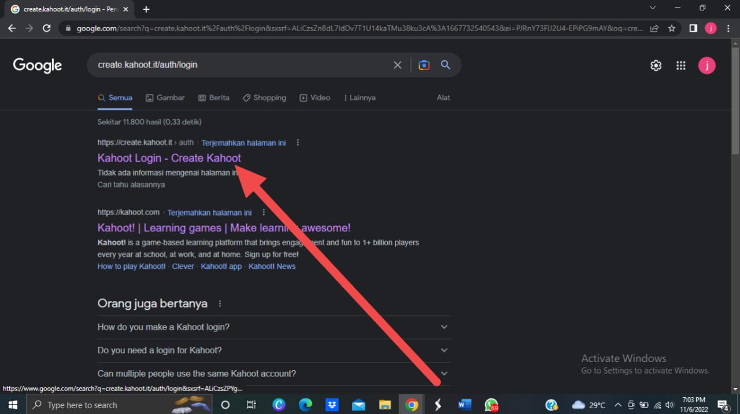The width and height of the screenshot is (740, 414).
Task: Open the Kahoot! app sitelink
Action: pyautogui.click(x=221, y=267)
